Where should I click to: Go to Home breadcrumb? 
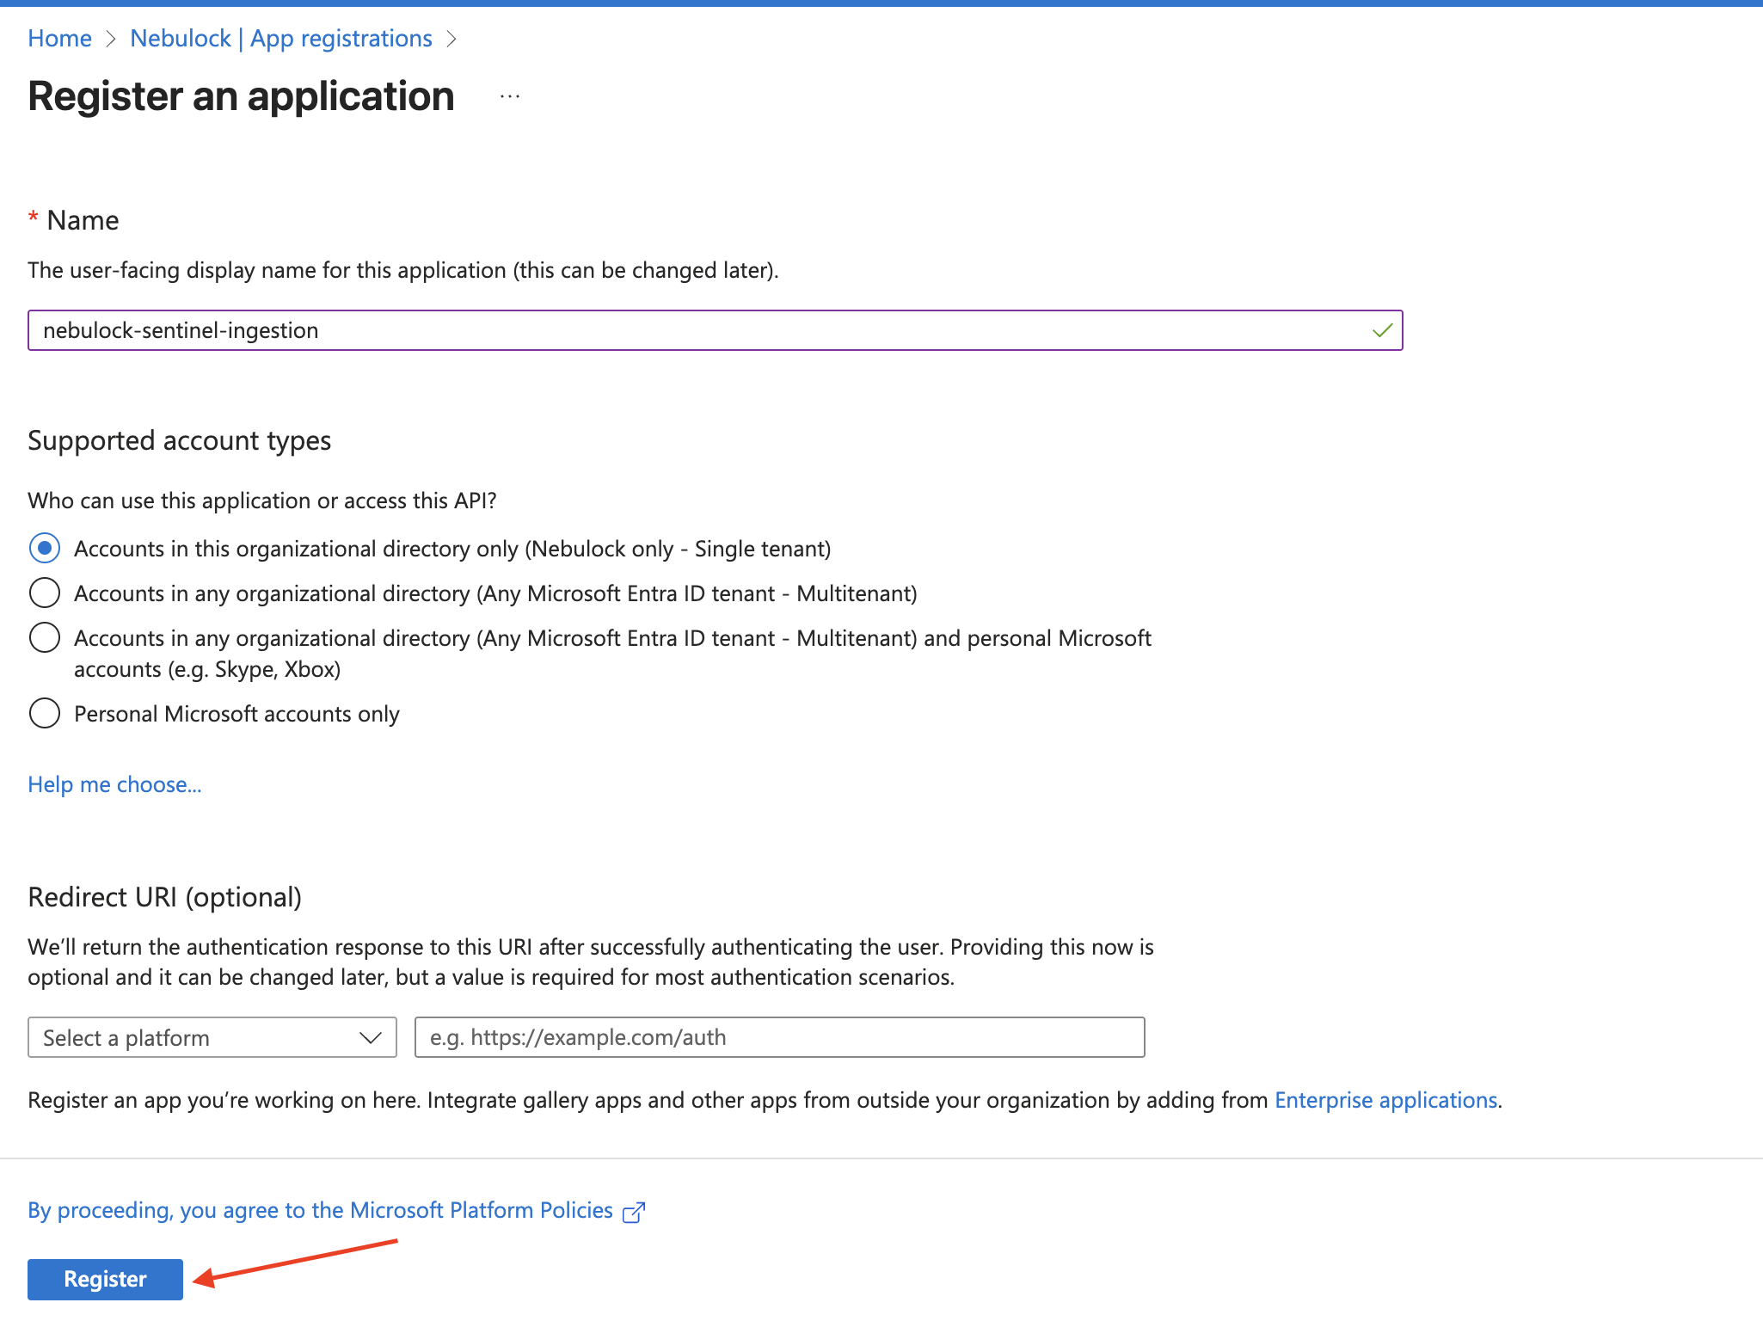click(59, 39)
